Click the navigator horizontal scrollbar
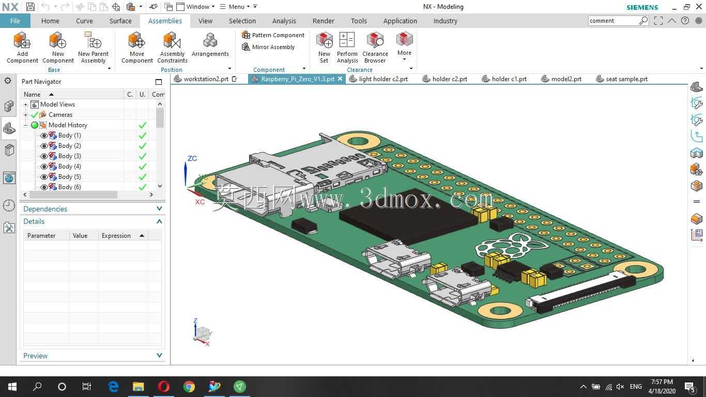The width and height of the screenshot is (706, 397). [73, 194]
